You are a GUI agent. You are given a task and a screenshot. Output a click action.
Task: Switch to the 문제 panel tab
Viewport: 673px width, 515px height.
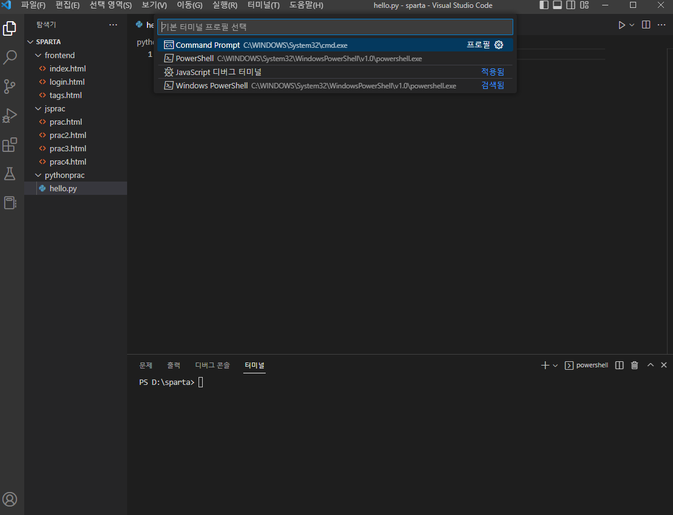coord(146,366)
